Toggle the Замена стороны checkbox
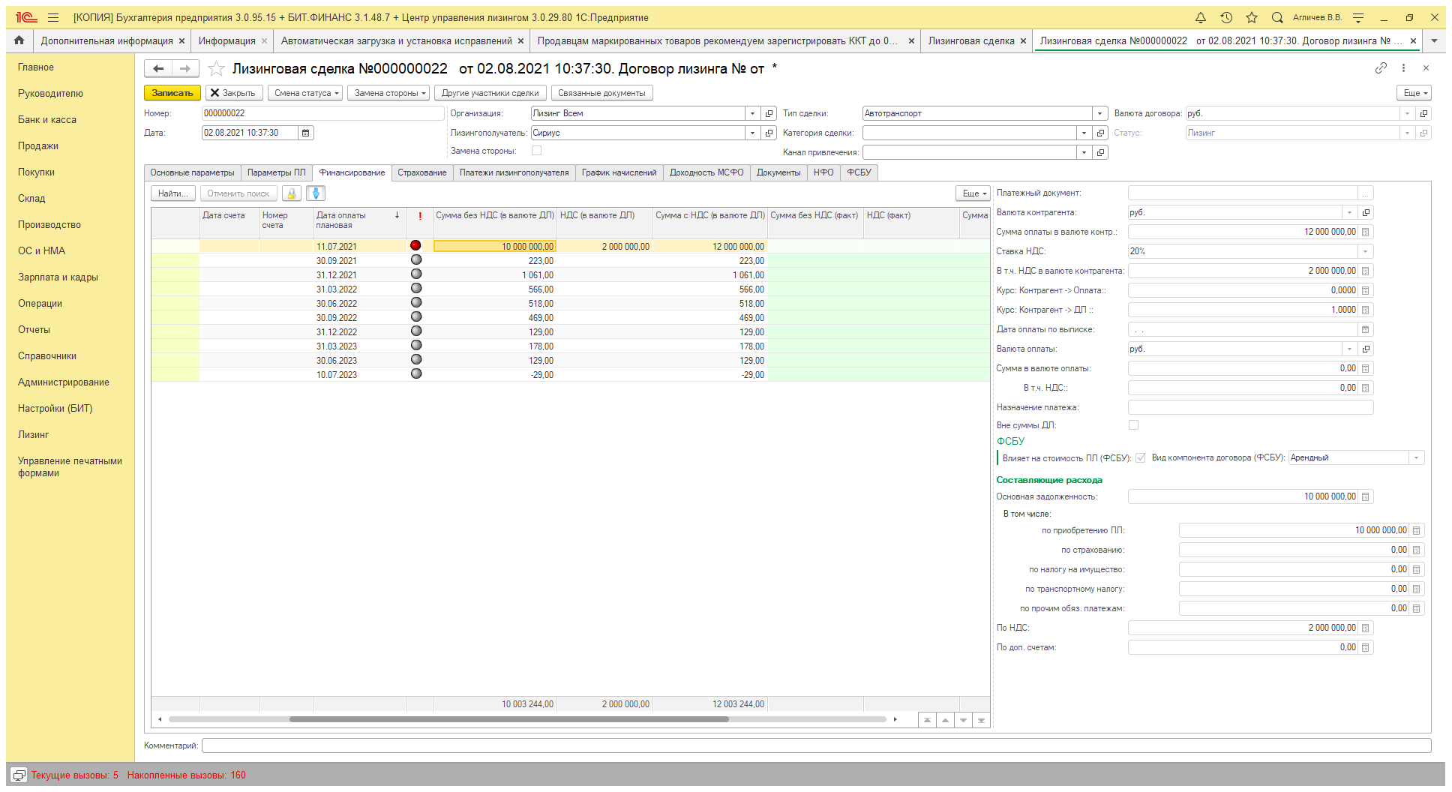Viewport: 1452px width, 792px height. [536, 151]
